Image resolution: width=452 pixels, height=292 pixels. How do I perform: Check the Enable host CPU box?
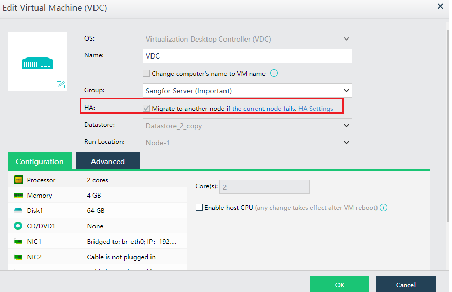tap(199, 208)
